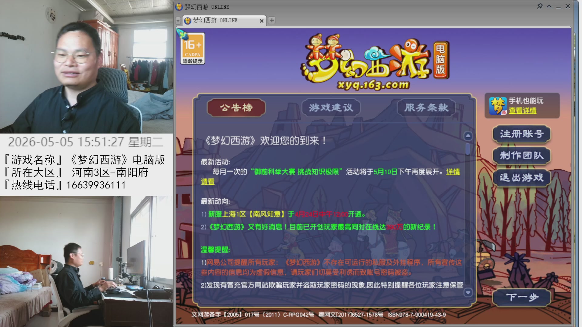Click the 梦幻西游 xyq.163.com logo
The image size is (582, 327).
(374, 62)
